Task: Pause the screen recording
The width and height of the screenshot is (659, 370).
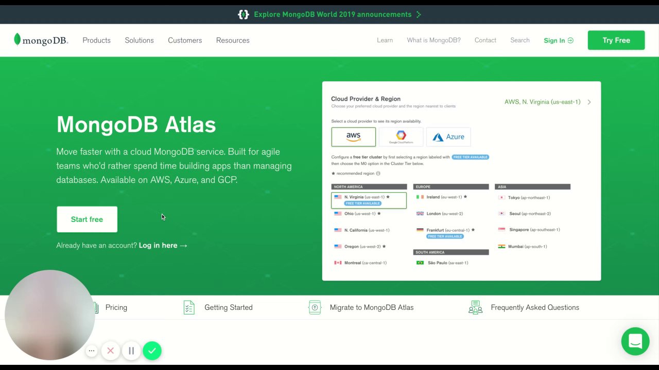Action: [x=131, y=350]
